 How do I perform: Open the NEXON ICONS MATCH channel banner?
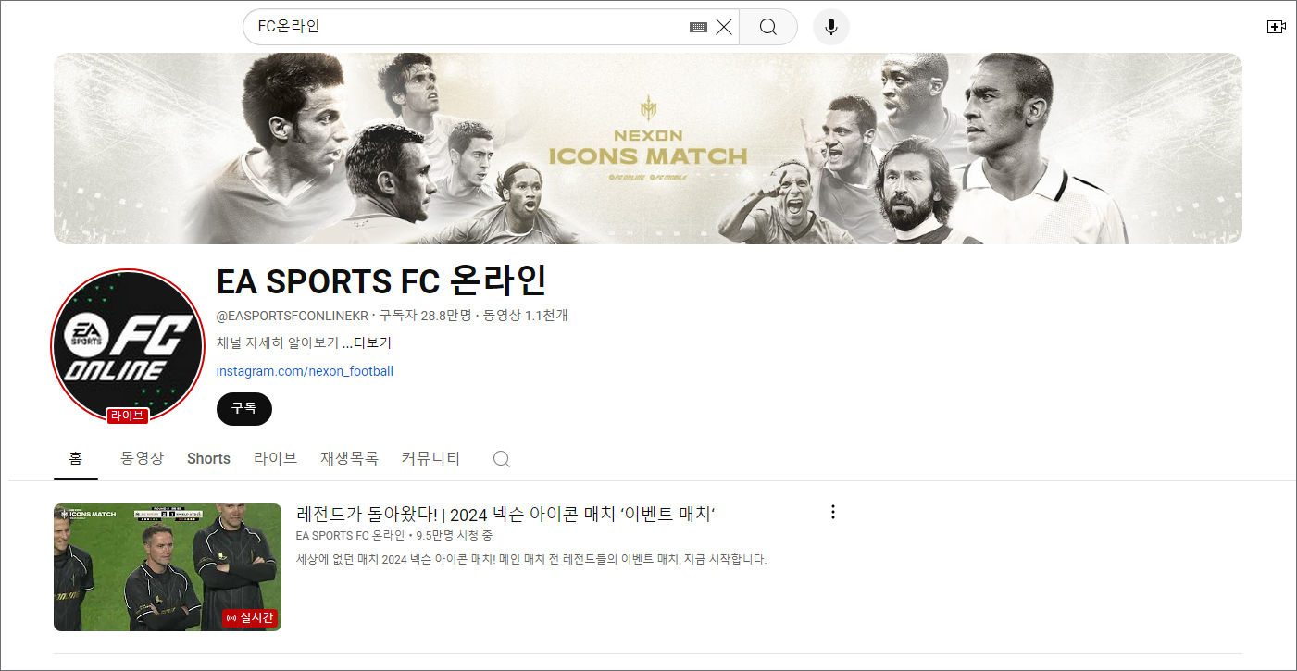648,148
